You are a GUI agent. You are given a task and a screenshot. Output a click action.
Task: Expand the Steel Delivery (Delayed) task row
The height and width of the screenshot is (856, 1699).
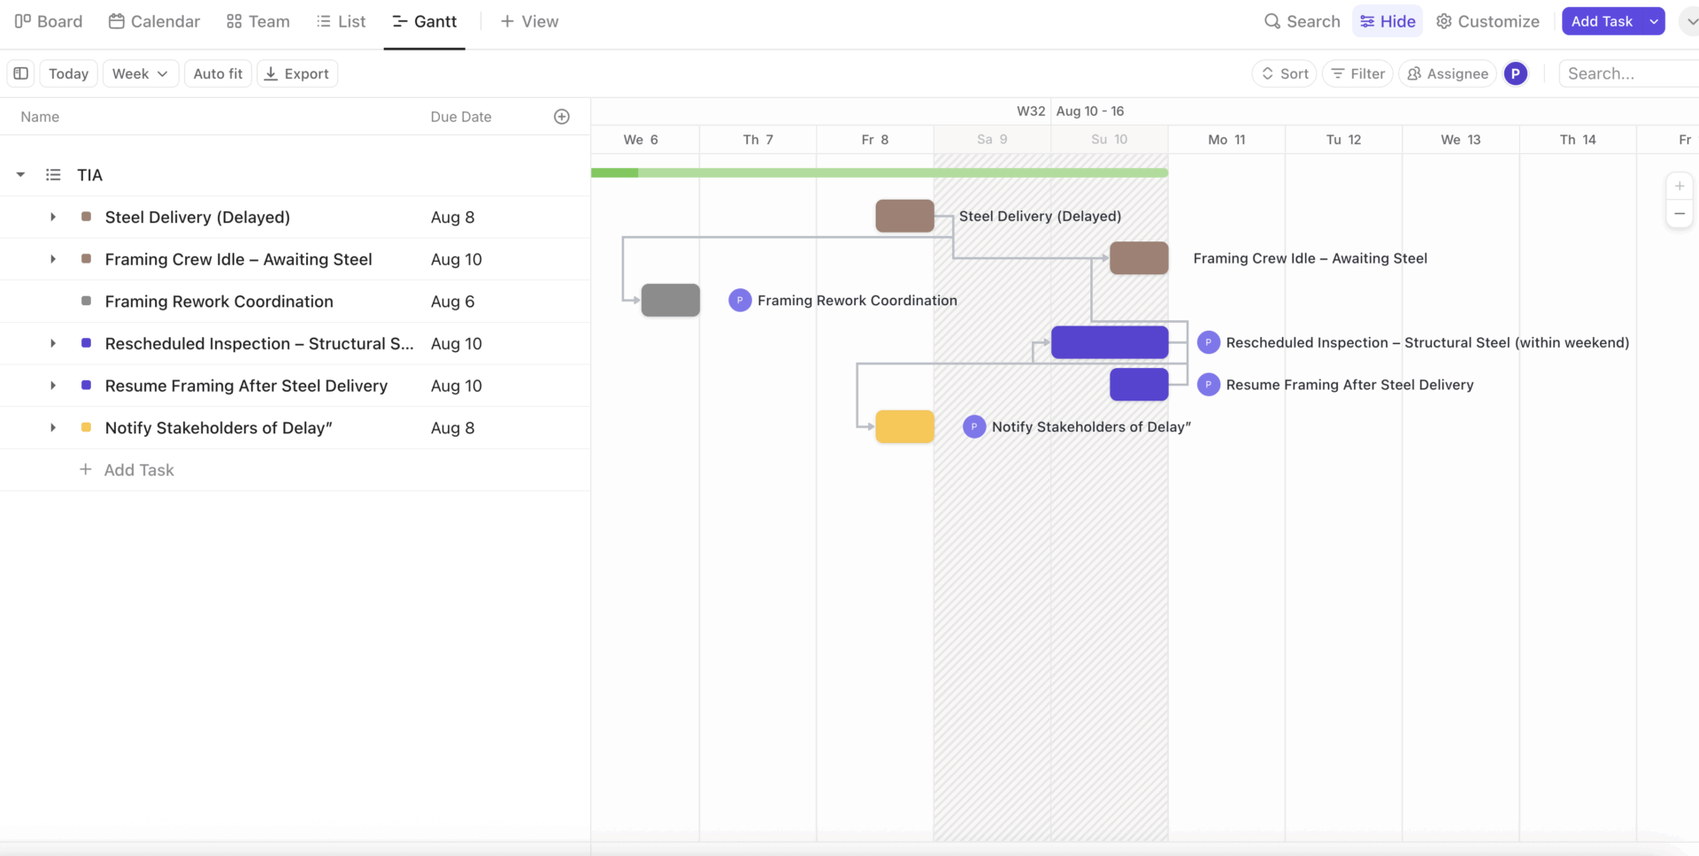[x=52, y=217]
